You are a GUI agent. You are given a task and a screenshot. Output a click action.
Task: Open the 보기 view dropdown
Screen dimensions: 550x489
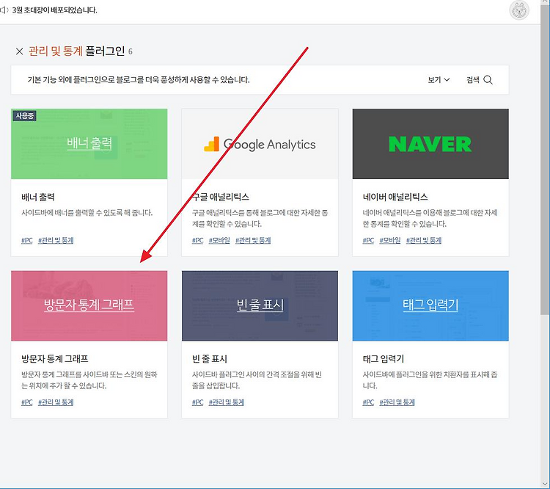439,80
